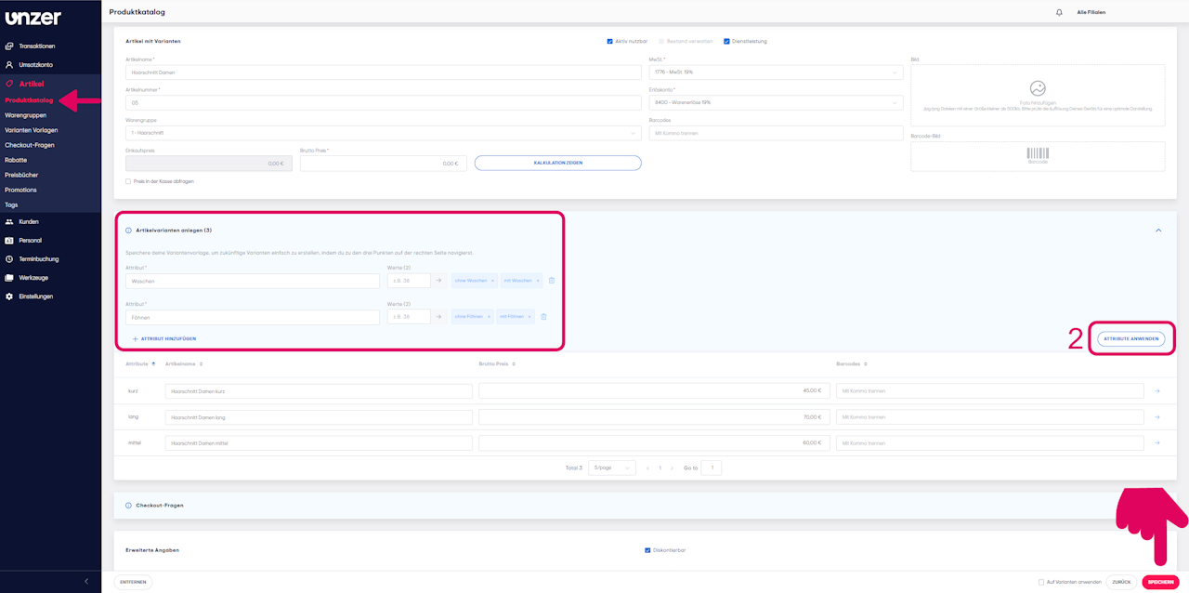This screenshot has height=593, width=1189.
Task: Click the Artikelname input field
Action: [x=383, y=72]
